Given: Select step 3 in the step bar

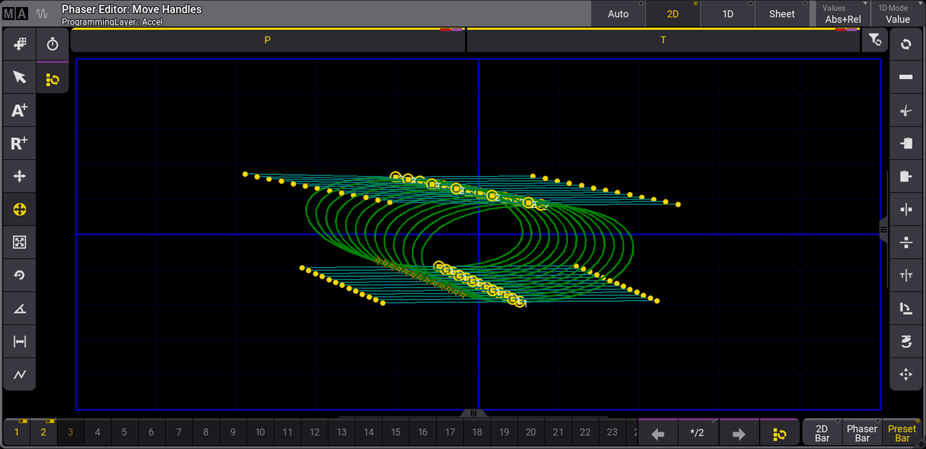Looking at the screenshot, I should [70, 432].
